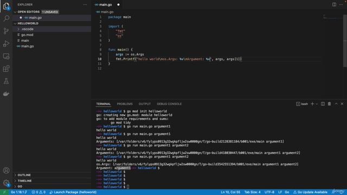Viewport: 347px width, 195px height.
Task: Open the Manage gear icon
Action: pyautogui.click(x=6, y=183)
